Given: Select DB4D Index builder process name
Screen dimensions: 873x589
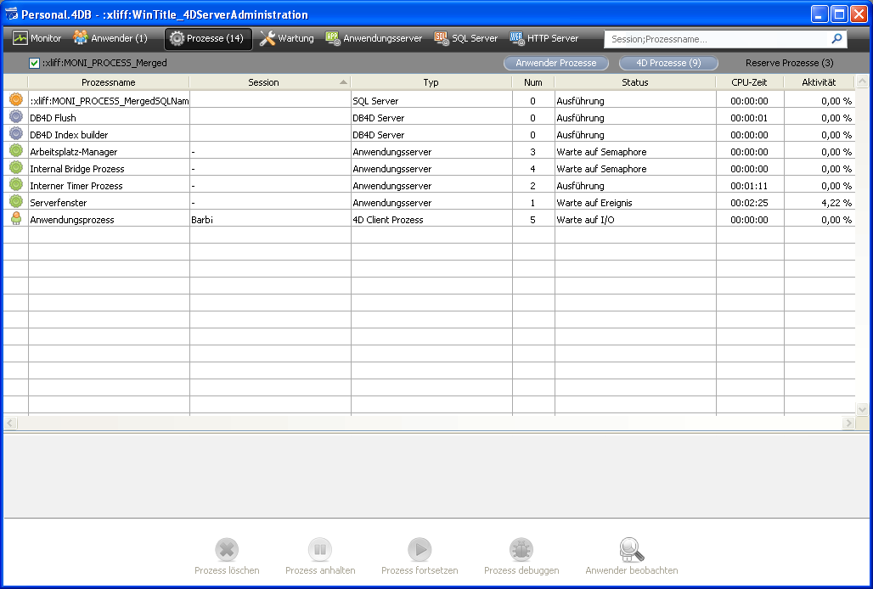Looking at the screenshot, I should [x=69, y=135].
